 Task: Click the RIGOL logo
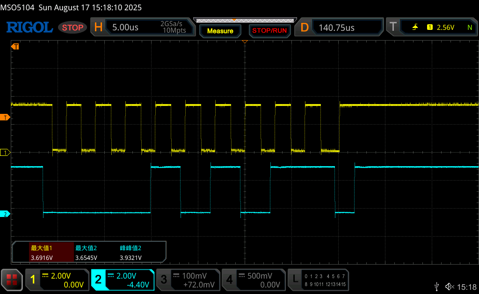[x=29, y=28]
